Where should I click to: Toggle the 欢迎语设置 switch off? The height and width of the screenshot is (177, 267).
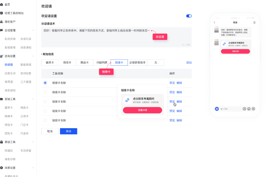(189, 16)
